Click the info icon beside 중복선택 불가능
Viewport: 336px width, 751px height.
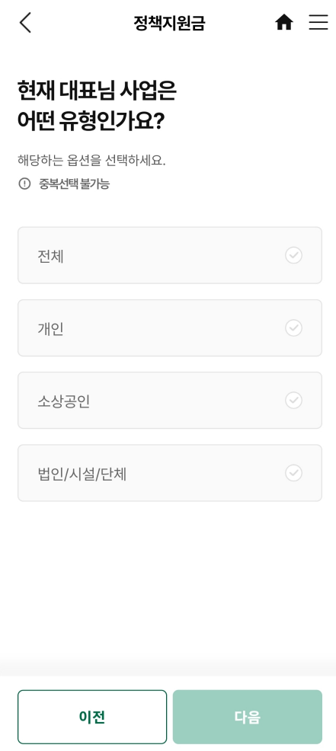[x=24, y=184]
